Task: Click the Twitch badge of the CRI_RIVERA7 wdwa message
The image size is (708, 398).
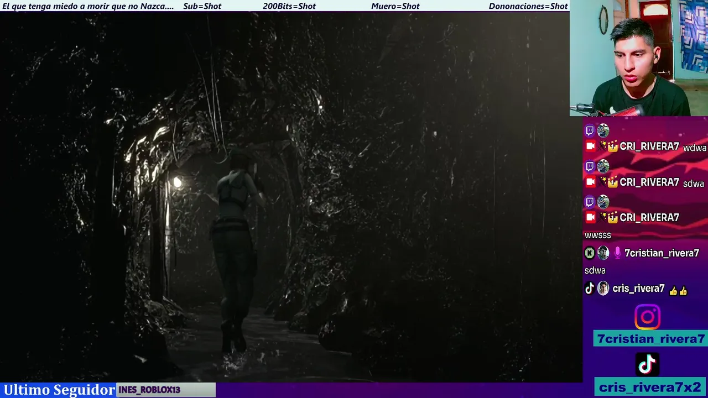Action: click(590, 131)
